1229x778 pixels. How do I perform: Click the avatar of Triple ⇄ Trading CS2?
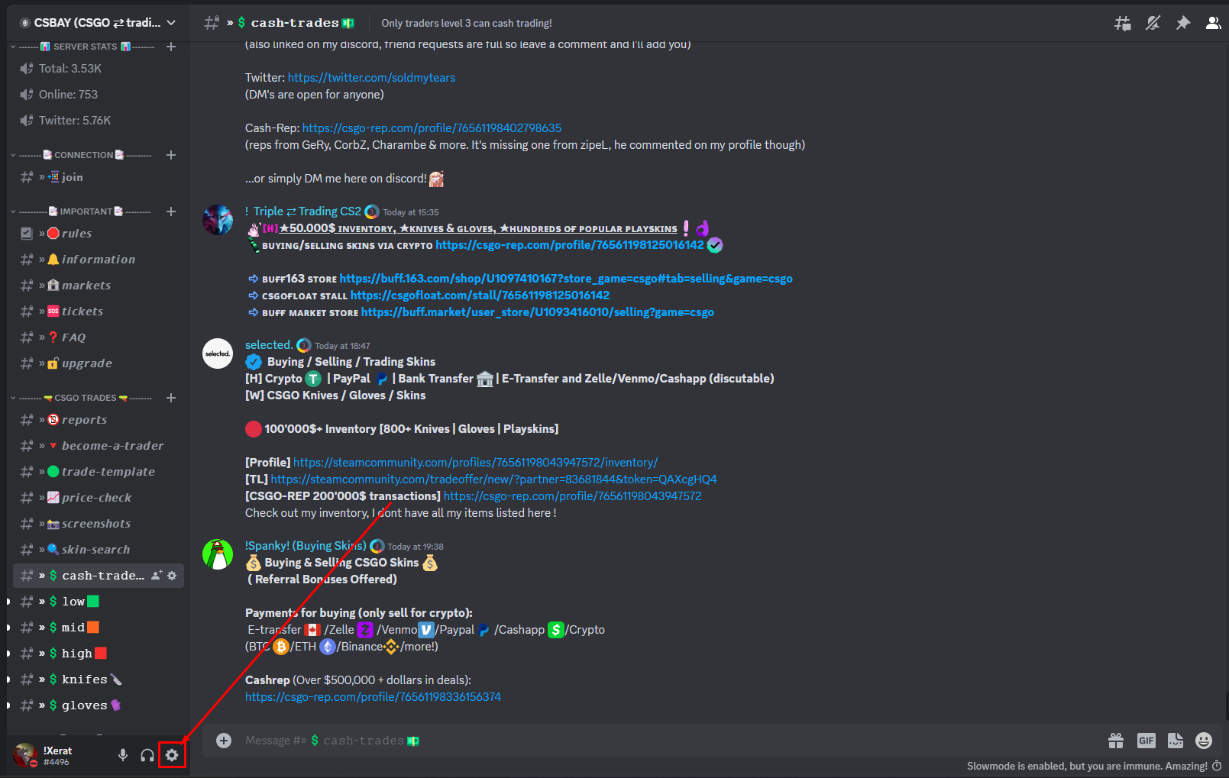[218, 220]
